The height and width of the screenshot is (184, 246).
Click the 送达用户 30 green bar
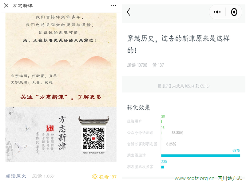[x=161, y=121]
